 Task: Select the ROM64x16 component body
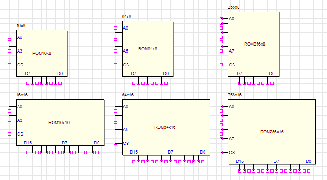166,127
